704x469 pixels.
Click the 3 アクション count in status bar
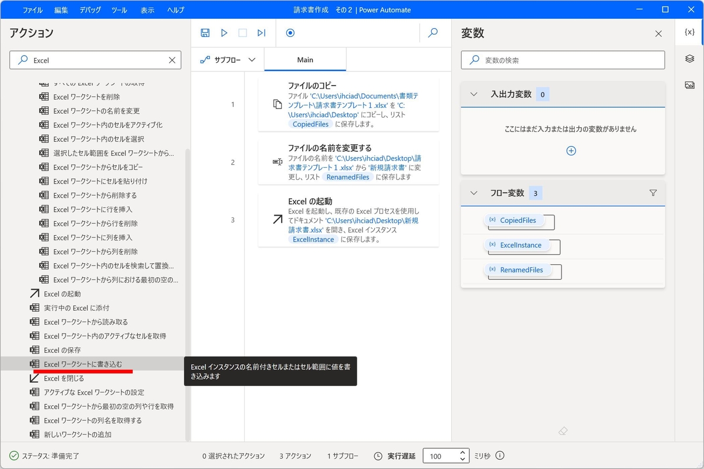[x=297, y=456]
